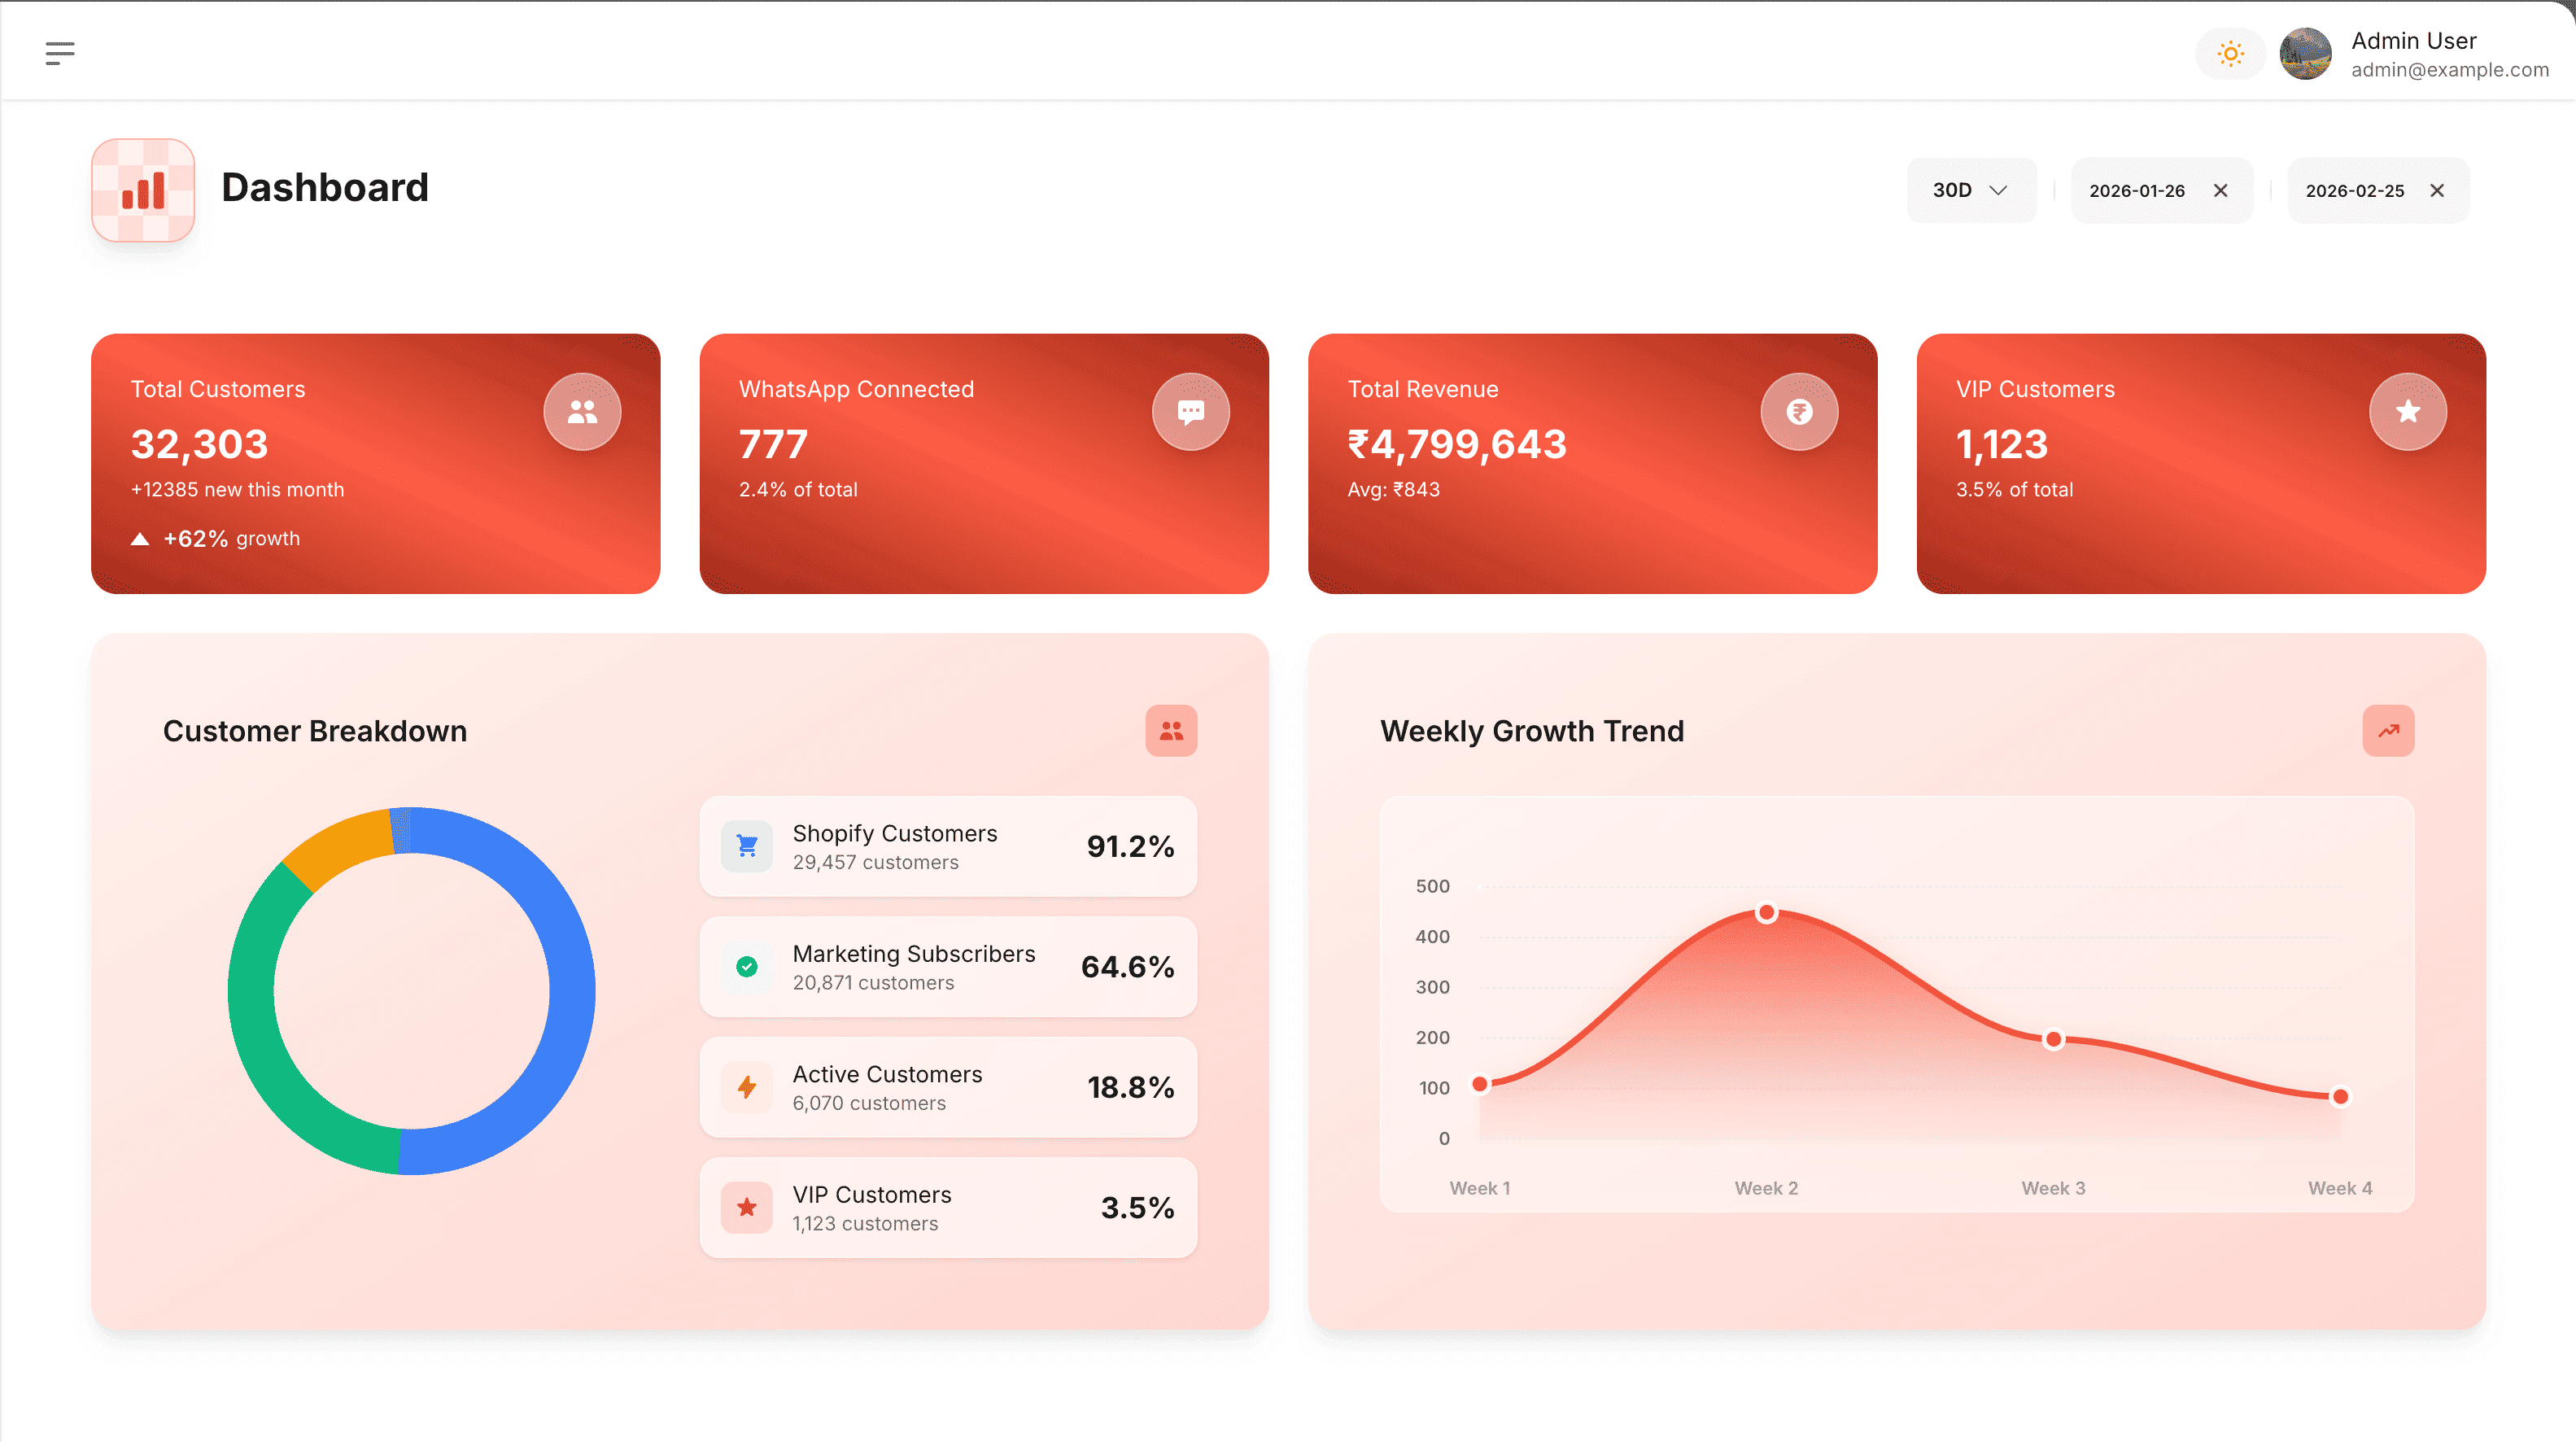Toggle the sun light/dark theme switch
The width and height of the screenshot is (2576, 1442).
click(x=2230, y=53)
